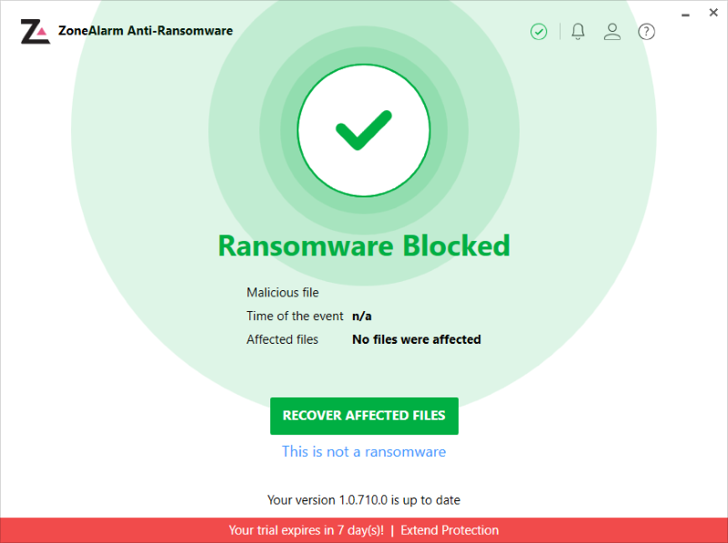Click the trial expires in 7 days notice
728x543 pixels.
[306, 530]
